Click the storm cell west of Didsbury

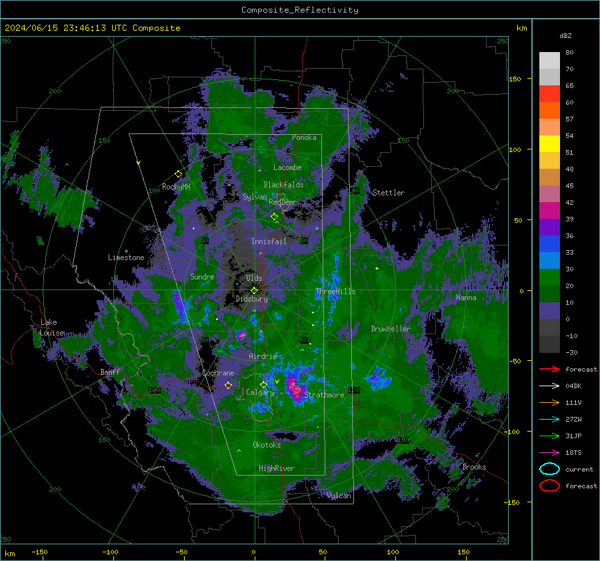[179, 306]
